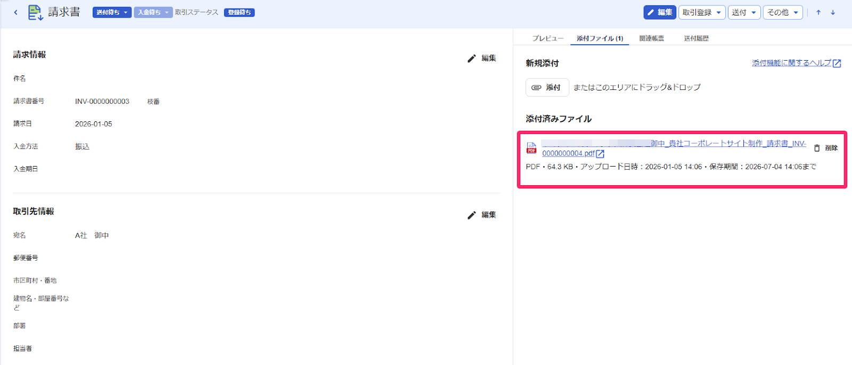Click the 担当者 label
Screen dimensions: 852x365
pyautogui.click(x=22, y=348)
